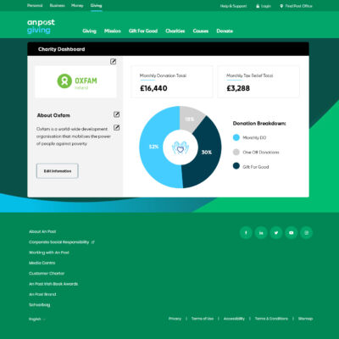This screenshot has width=339, height=339.
Task: Click the Login link text
Action: pos(266,6)
